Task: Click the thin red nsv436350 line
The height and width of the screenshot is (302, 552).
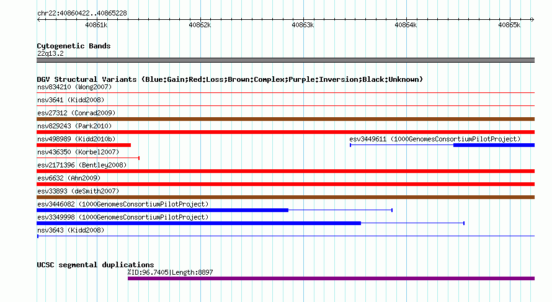Action: point(88,158)
